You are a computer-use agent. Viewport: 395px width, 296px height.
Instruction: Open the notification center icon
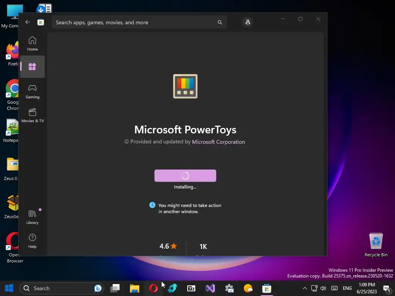point(387,288)
